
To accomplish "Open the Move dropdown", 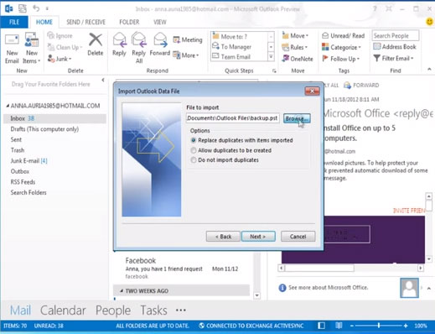I will (295, 35).
